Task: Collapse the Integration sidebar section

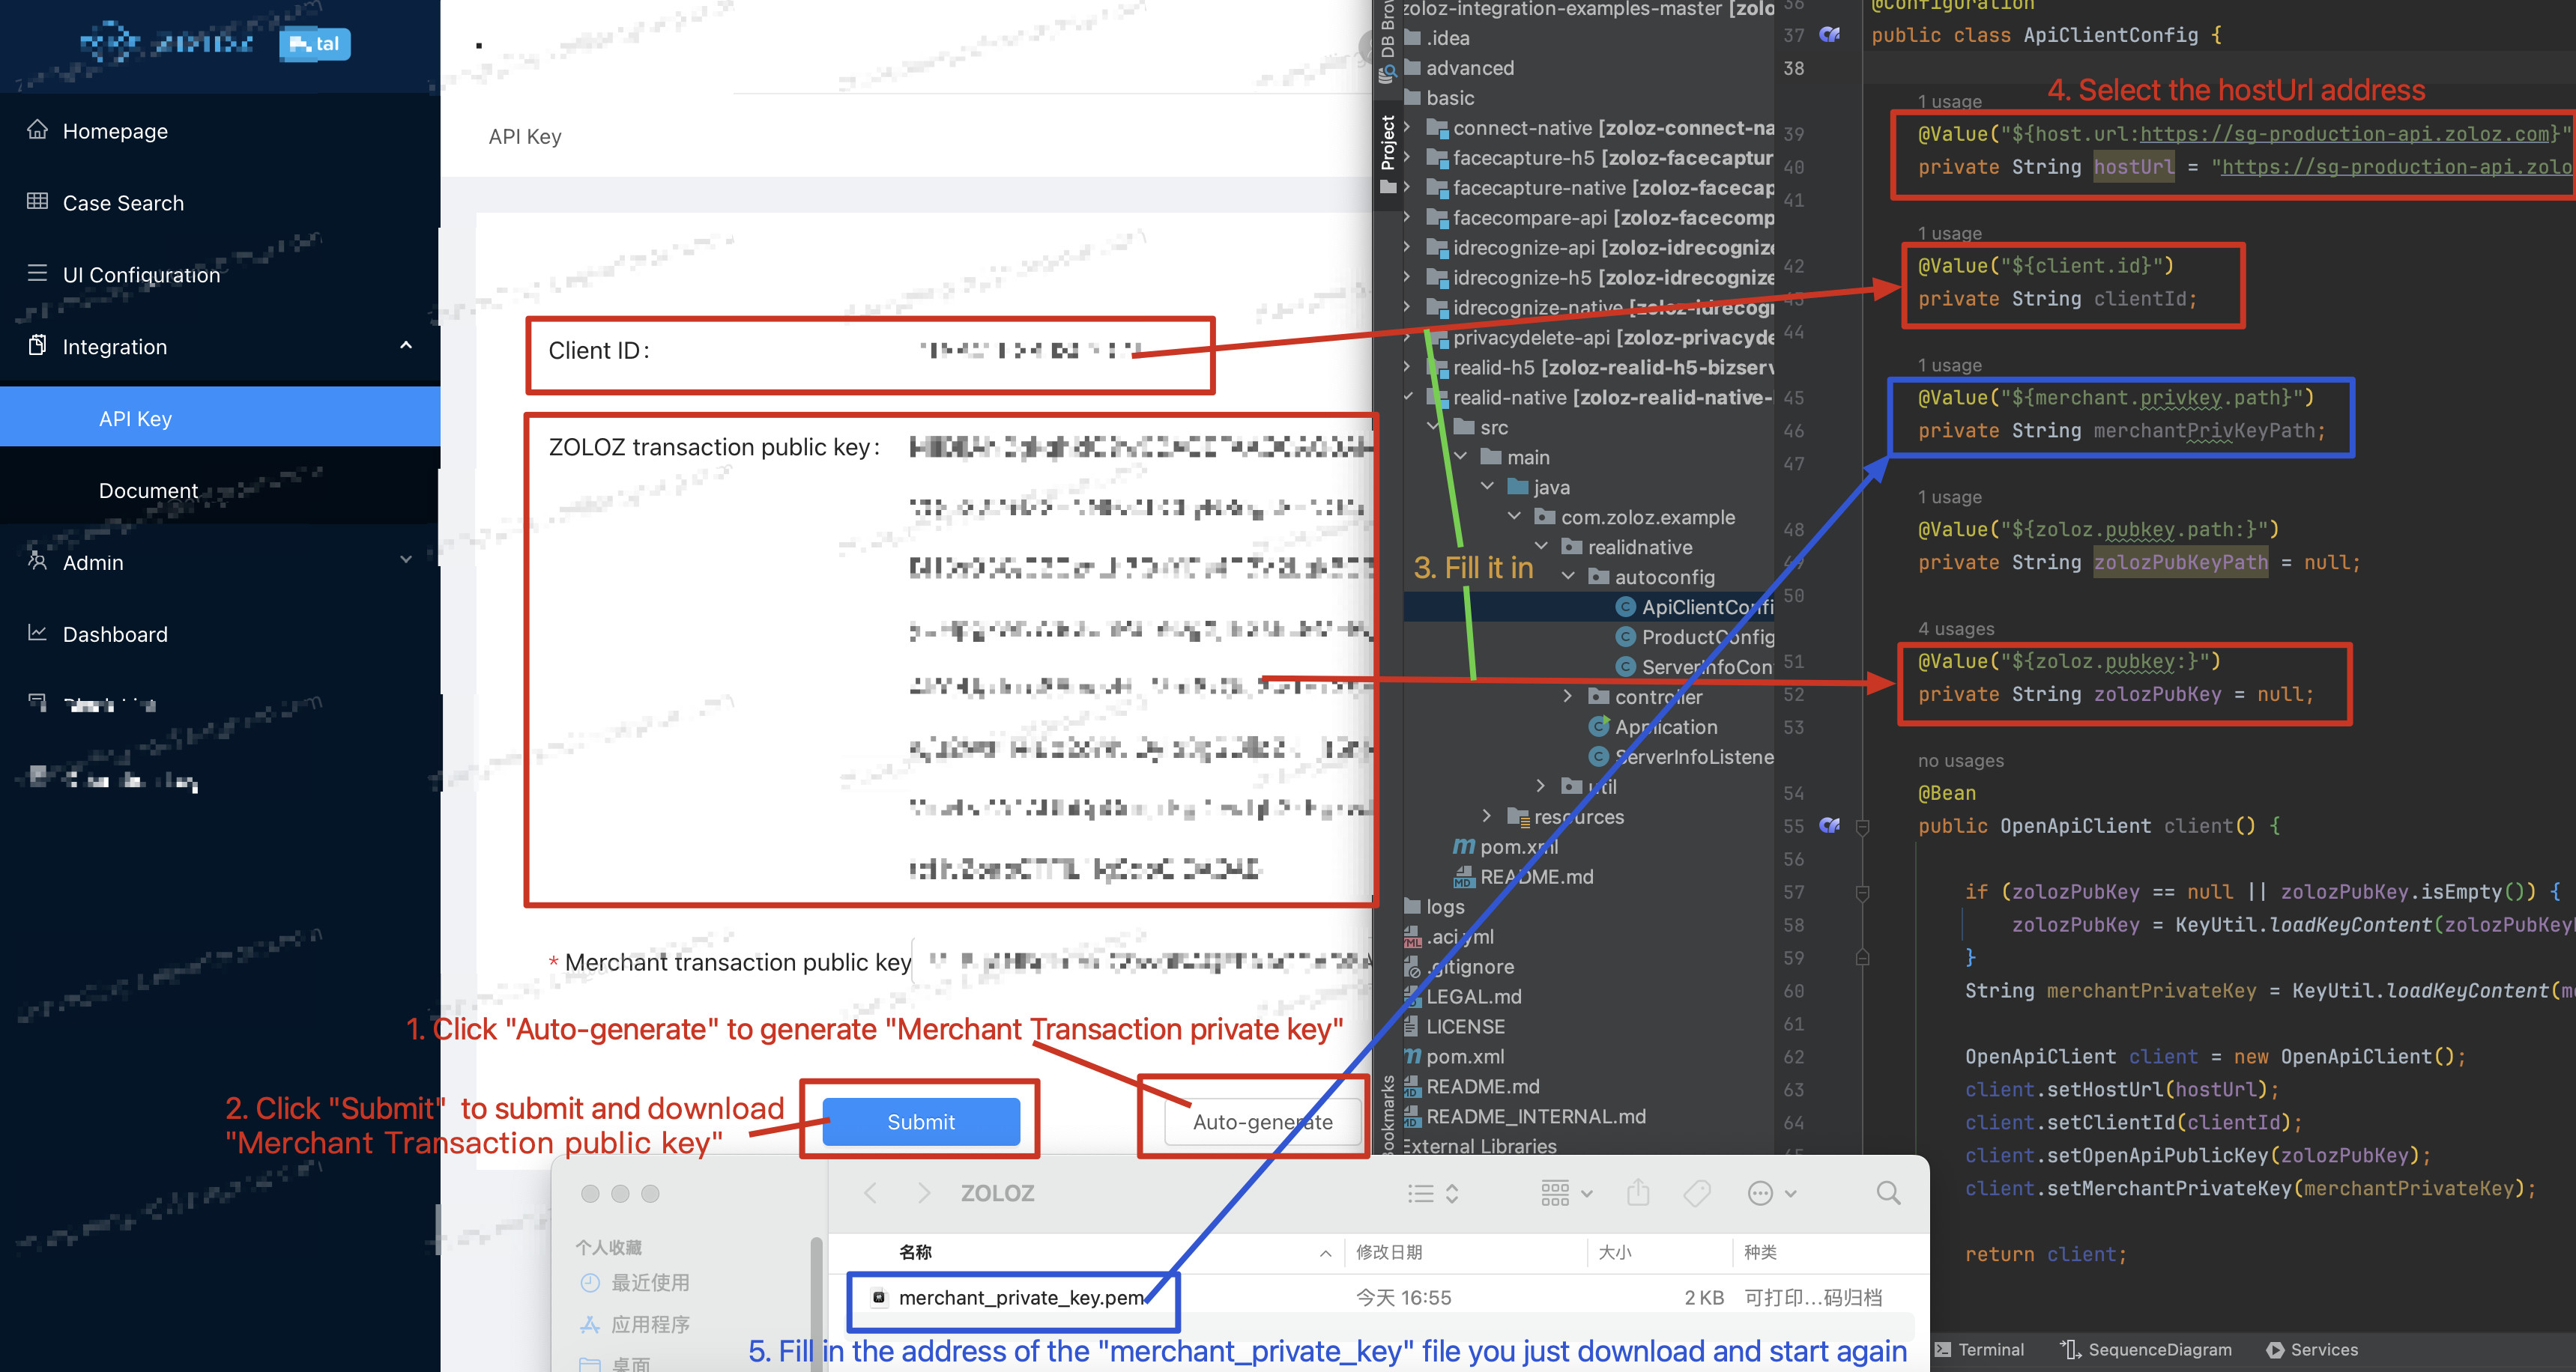Action: point(406,346)
